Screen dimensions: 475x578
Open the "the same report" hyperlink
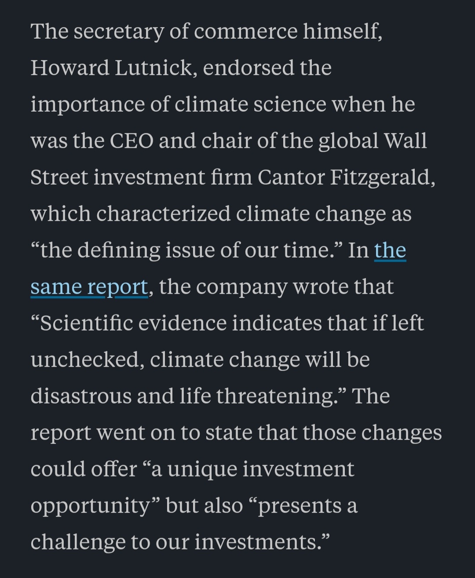coord(390,251)
